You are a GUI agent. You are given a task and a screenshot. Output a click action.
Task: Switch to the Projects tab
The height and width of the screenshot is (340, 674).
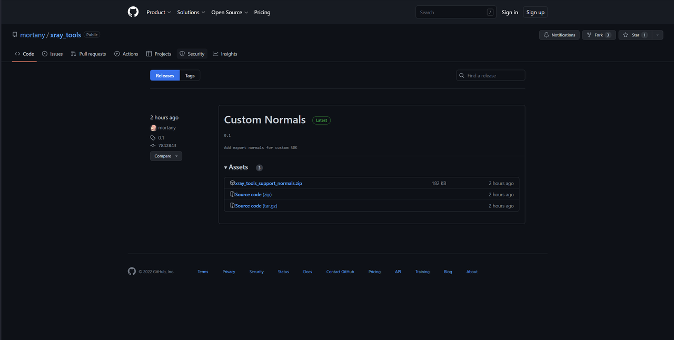click(x=158, y=54)
